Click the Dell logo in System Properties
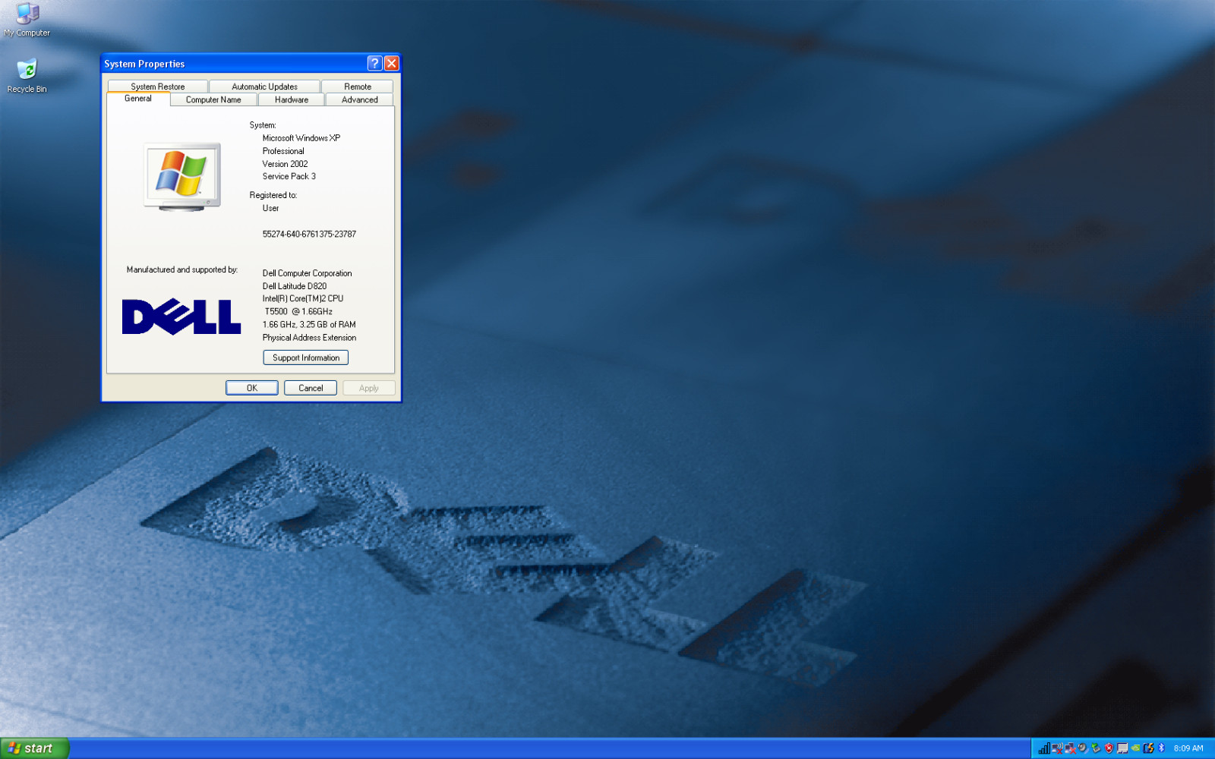The width and height of the screenshot is (1215, 759). 181,317
